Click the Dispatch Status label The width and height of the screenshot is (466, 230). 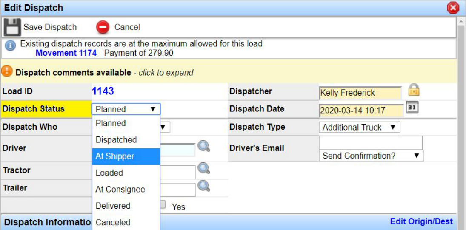pyautogui.click(x=33, y=108)
